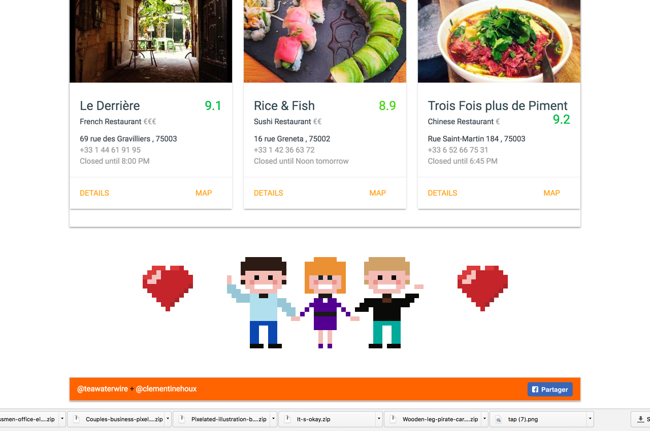Screen dimensions: 650x431
Task: Open DETAILS for Le Derrière
Action: (94, 193)
